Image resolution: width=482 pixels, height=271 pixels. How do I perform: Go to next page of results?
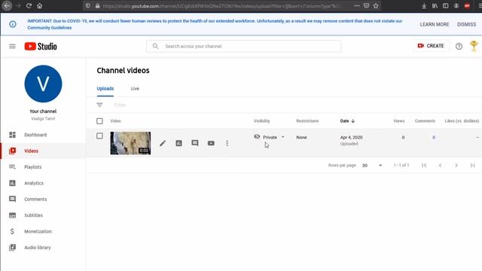coord(456,166)
